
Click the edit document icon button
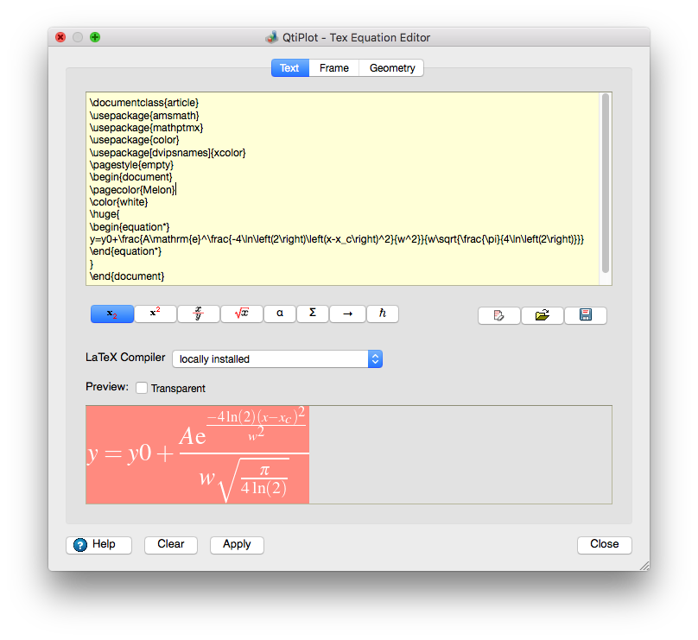(499, 315)
